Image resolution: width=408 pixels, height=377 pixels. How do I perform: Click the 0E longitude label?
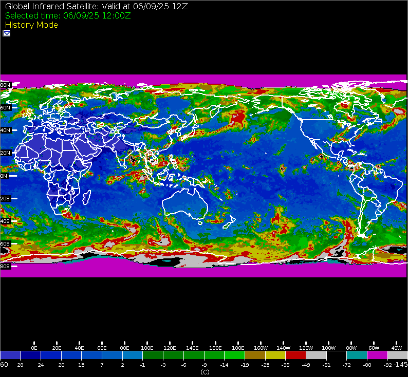(34, 348)
